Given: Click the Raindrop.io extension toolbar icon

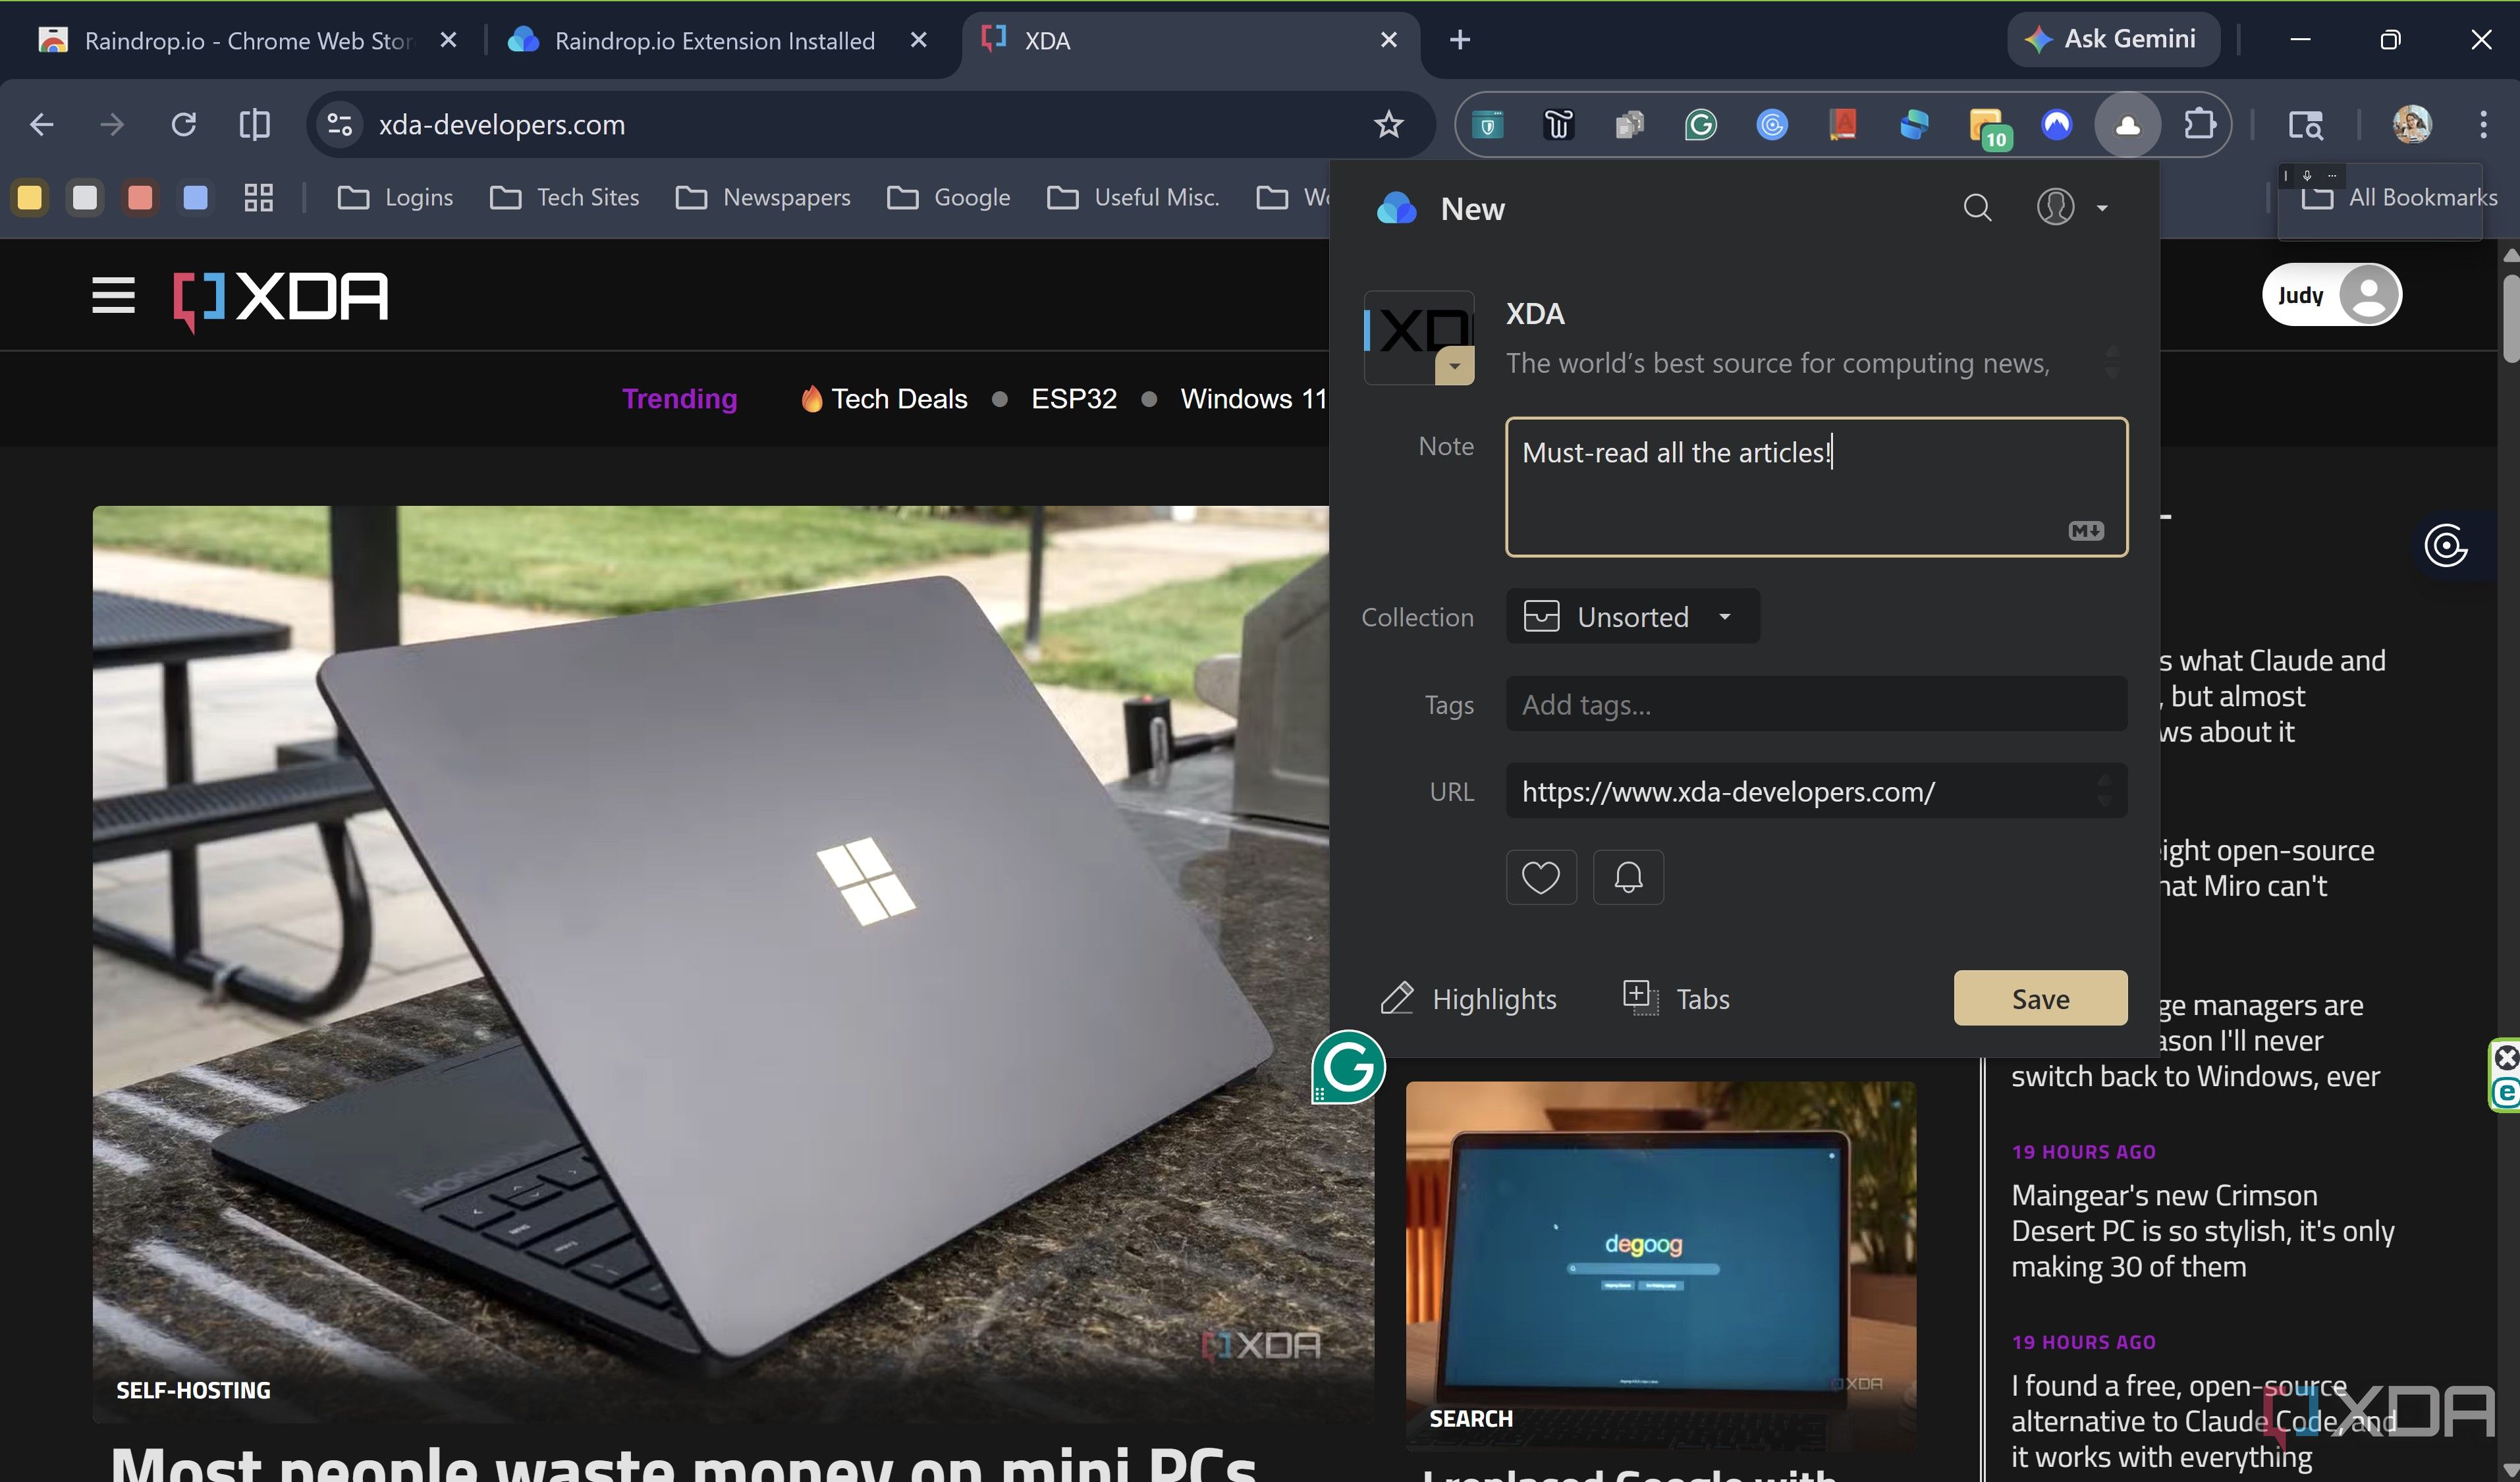Looking at the screenshot, I should pos(2127,125).
